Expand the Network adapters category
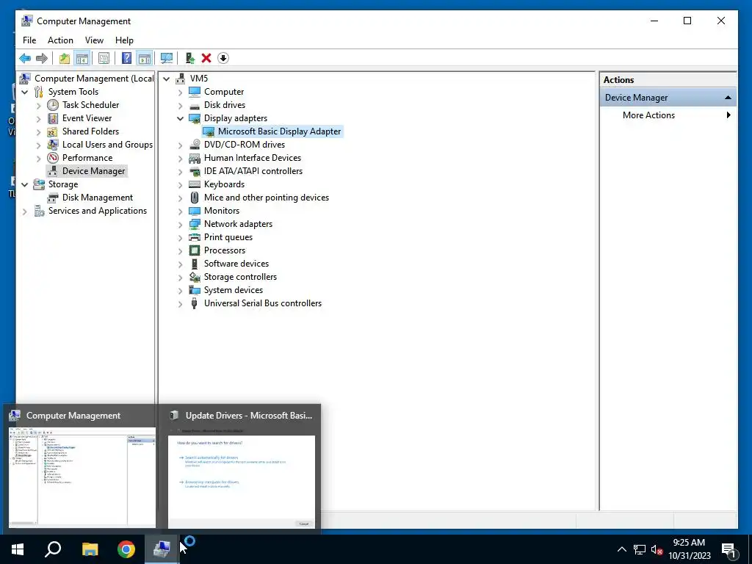Viewport: 752px width, 564px height. (x=181, y=224)
